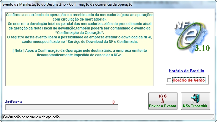217x122 pixels.
Task: Click the red character counter showing 0
Action: click(x=113, y=102)
